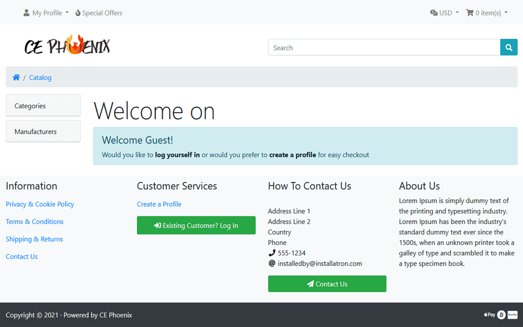Click the @ icon next to email address
The image size is (523, 327).
(272, 263)
